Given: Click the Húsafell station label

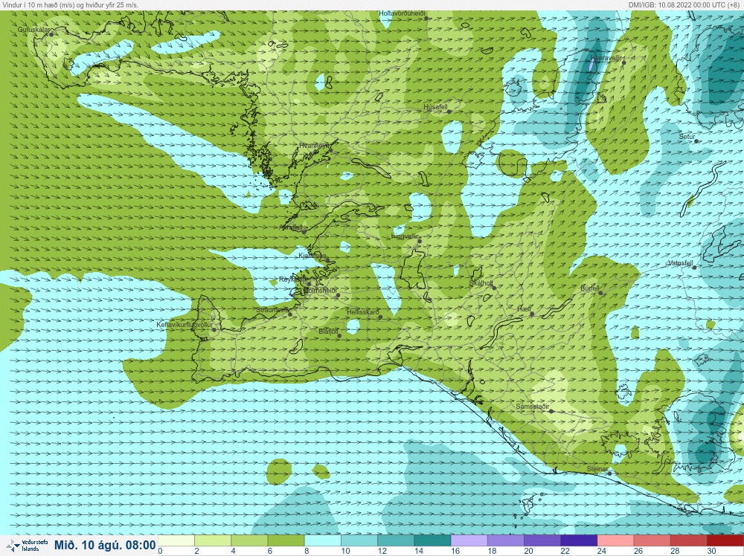Looking at the screenshot, I should [x=435, y=107].
